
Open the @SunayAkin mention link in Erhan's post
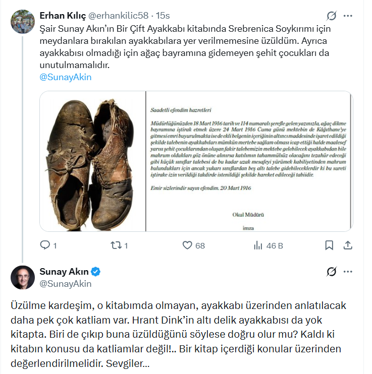click(65, 77)
